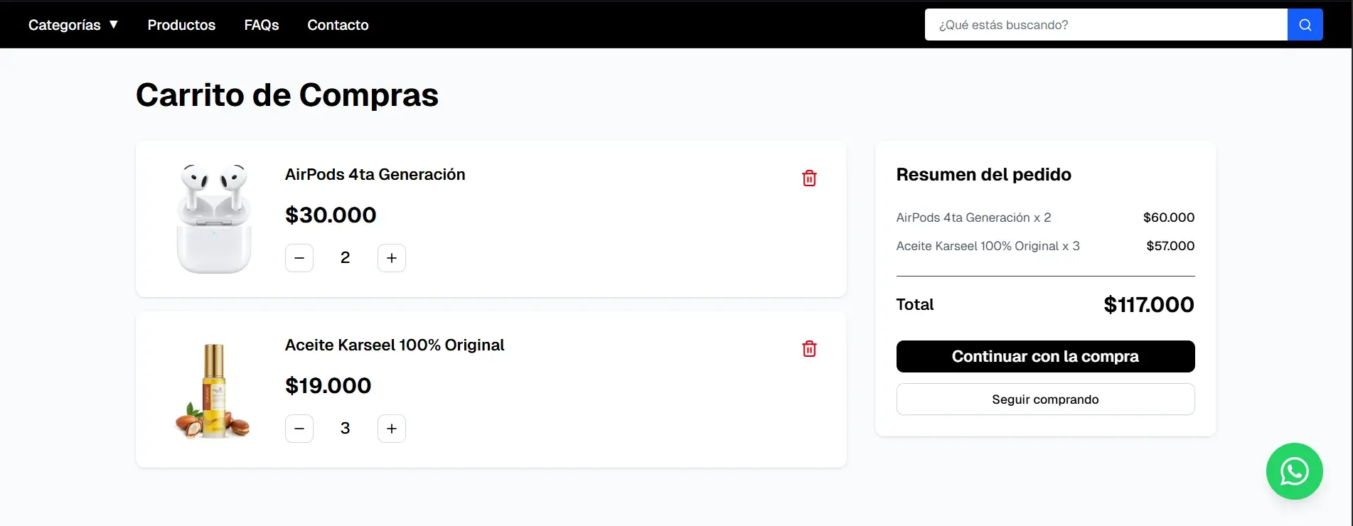Screen dimensions: 1353x526
Task: Select the 'AirPods 4ta Generación x 2' summary line
Action: point(973,218)
